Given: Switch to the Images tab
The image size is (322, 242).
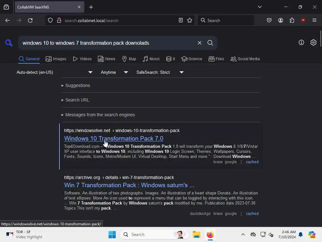Looking at the screenshot, I should point(56,59).
